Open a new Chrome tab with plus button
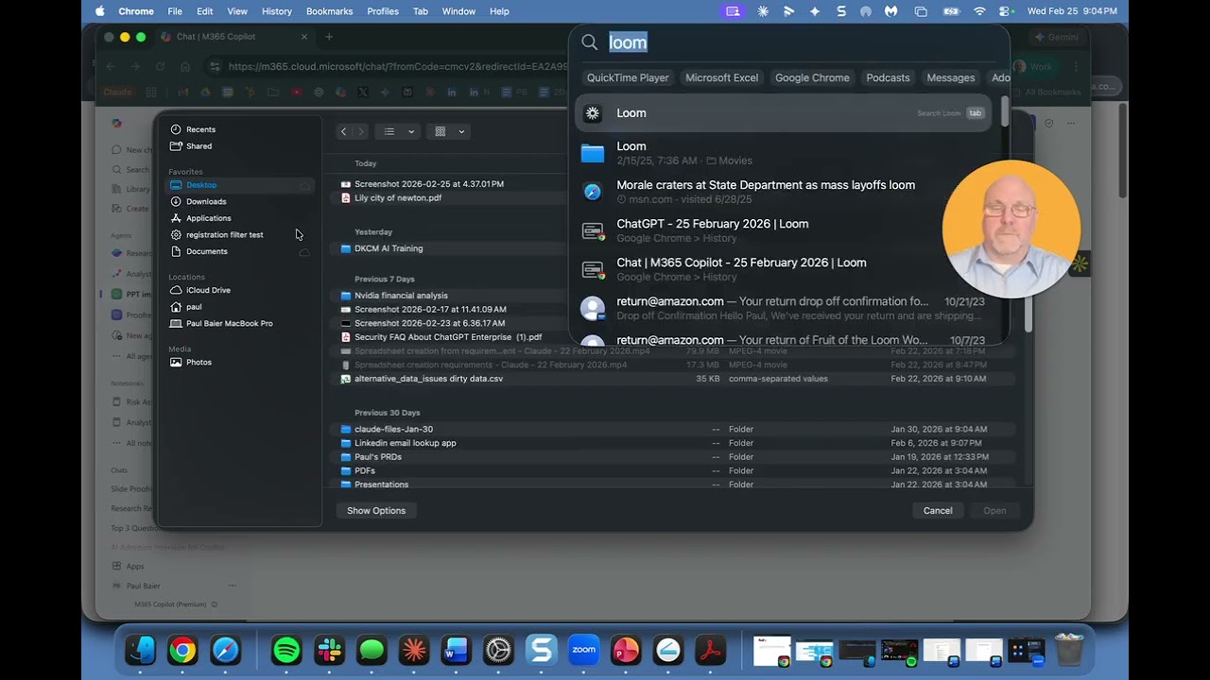Screen dimensions: 1210x680 pyautogui.click(x=329, y=37)
